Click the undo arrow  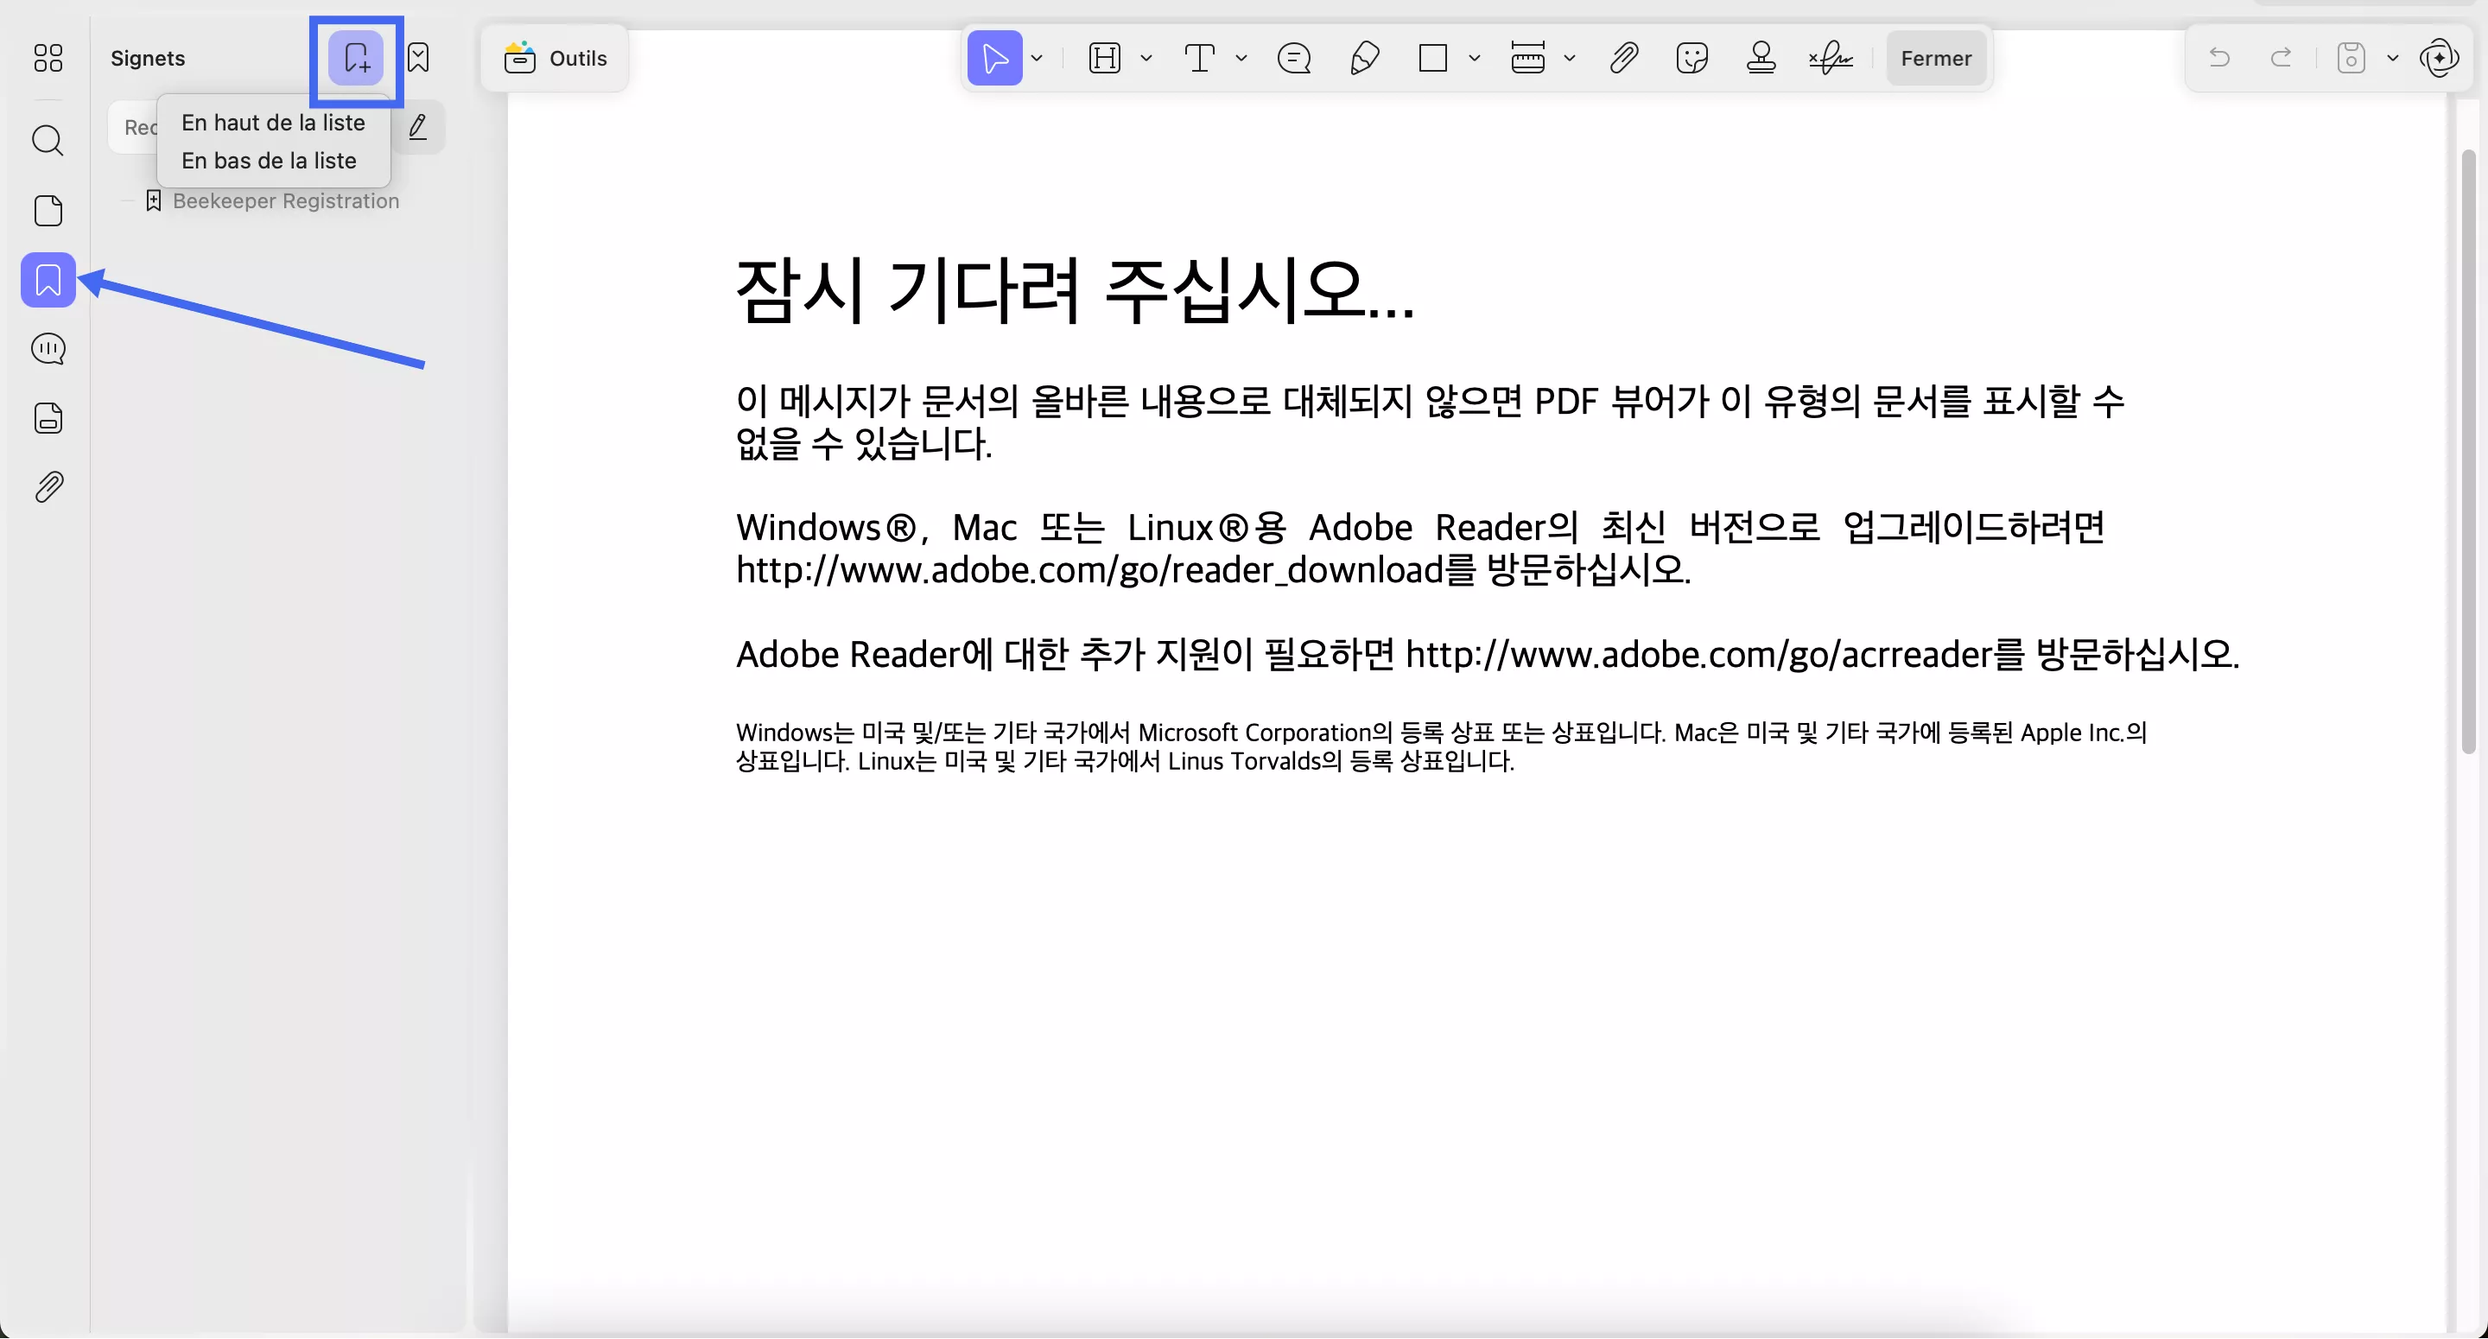pos(2218,58)
